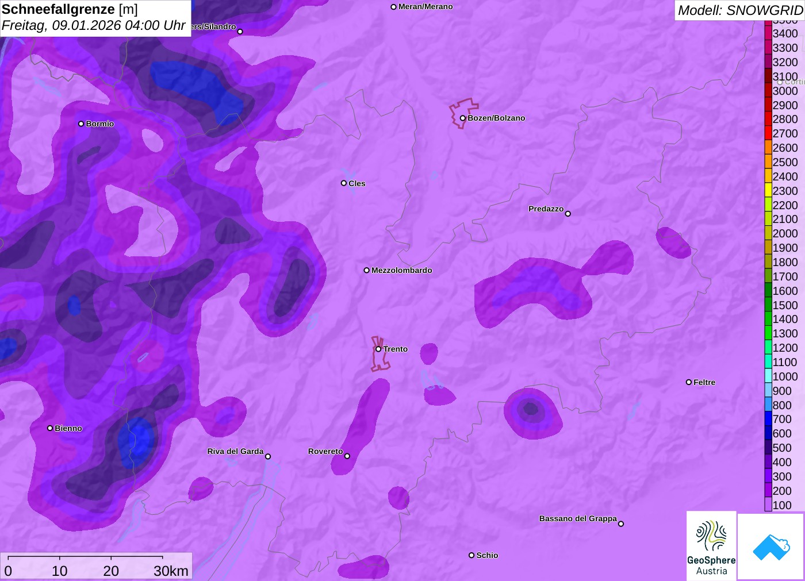The width and height of the screenshot is (805, 581).
Task: Select the dark green 1600 legend swatch
Action: 768,291
